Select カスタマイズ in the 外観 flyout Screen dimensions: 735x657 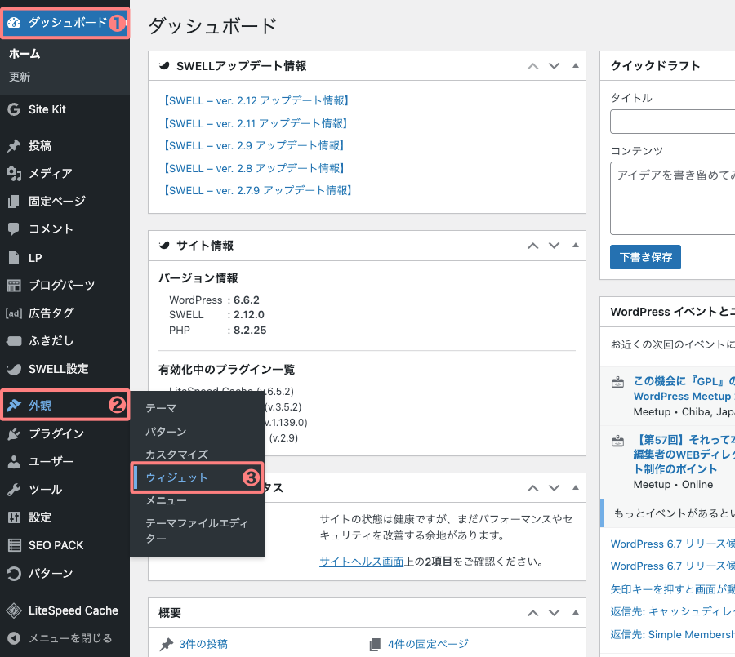pyautogui.click(x=176, y=454)
